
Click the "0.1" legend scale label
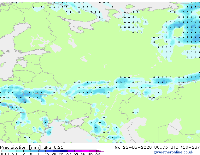click(3, 154)
